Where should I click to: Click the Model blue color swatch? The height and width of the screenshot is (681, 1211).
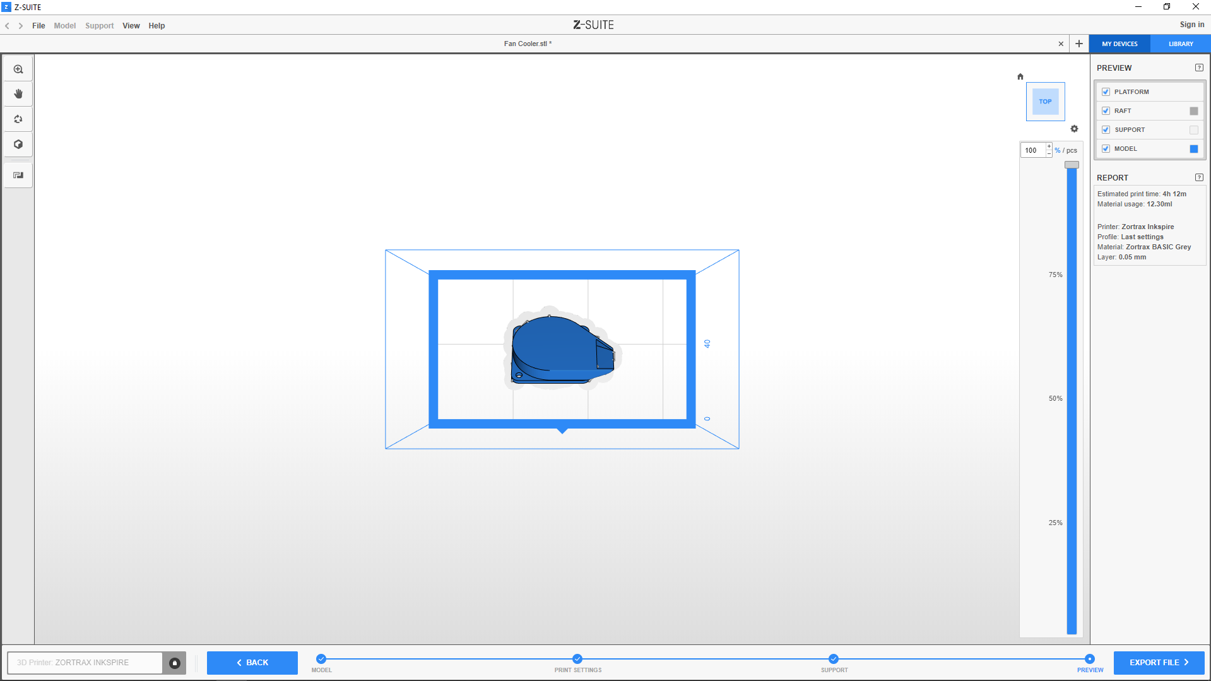(x=1193, y=149)
